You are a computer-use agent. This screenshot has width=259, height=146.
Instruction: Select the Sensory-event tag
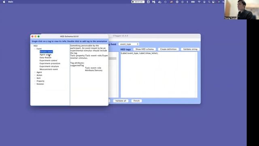tap(46, 52)
